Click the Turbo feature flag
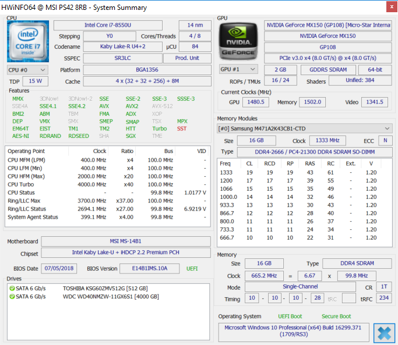Viewport: 398px width, 345px height. 160,129
